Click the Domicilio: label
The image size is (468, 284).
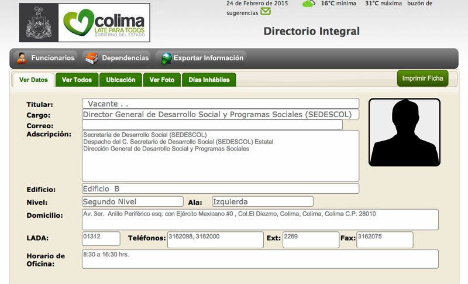point(45,215)
